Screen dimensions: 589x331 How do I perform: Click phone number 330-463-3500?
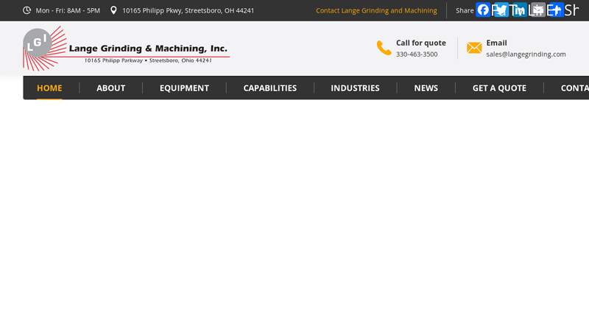417,54
